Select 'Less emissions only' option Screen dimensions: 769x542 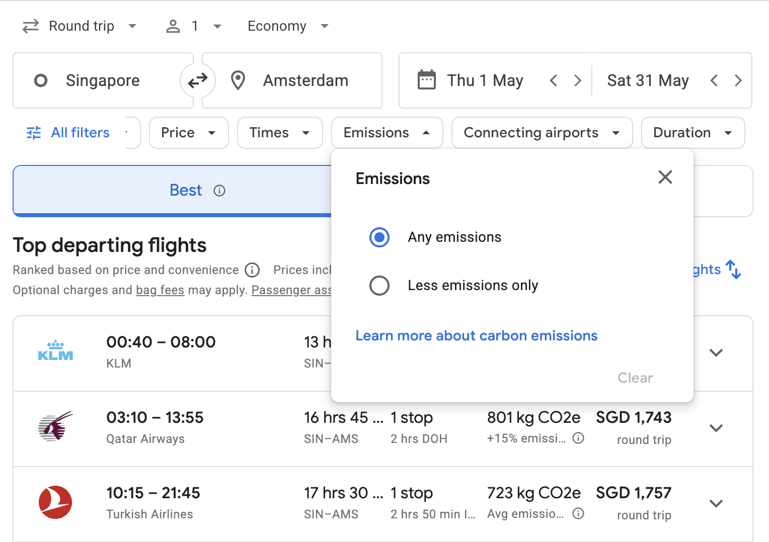coord(379,286)
